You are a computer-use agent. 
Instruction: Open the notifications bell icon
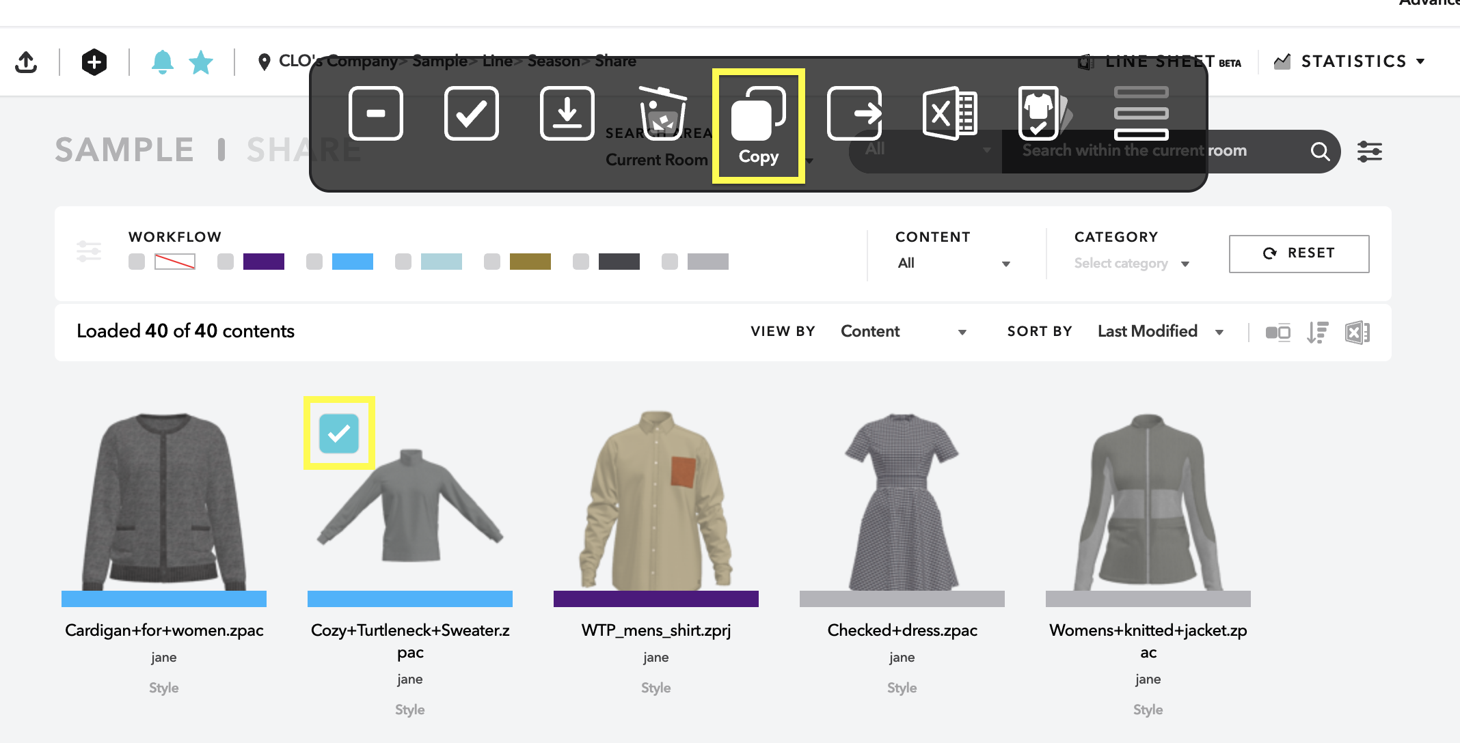point(162,62)
